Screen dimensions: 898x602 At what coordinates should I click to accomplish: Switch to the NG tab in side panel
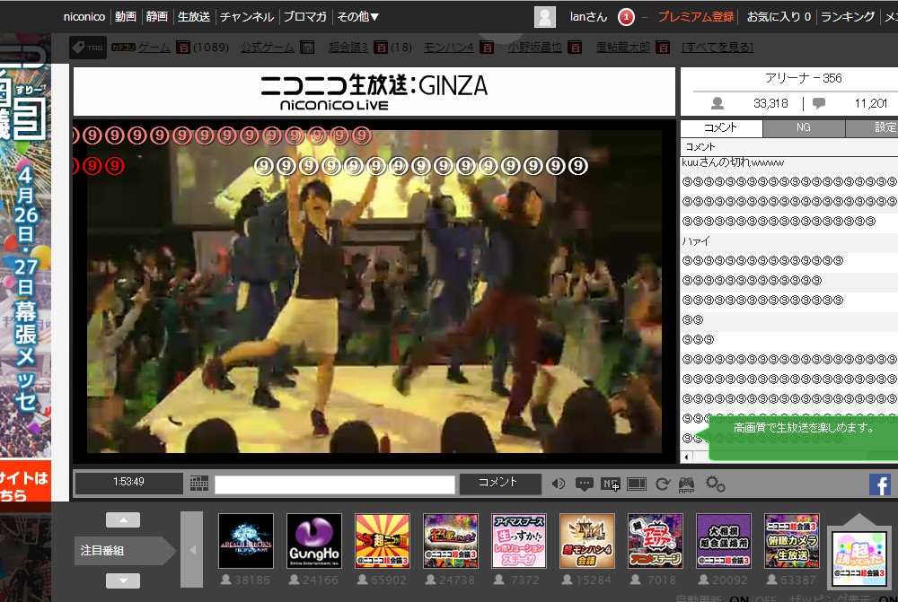pyautogui.click(x=804, y=127)
